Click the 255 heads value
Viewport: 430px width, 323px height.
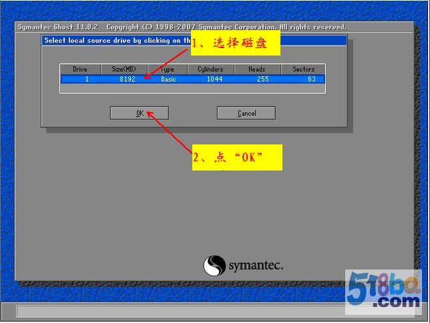pyautogui.click(x=263, y=79)
